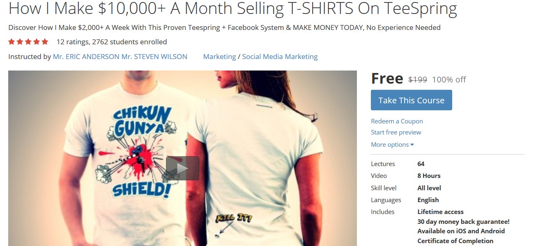Start the free preview
The height and width of the screenshot is (246, 545).
coord(396,132)
